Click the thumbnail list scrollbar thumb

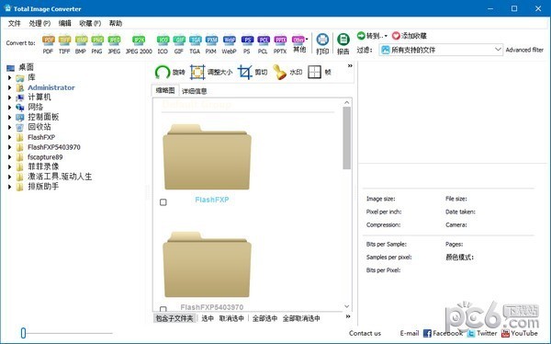coord(347,138)
